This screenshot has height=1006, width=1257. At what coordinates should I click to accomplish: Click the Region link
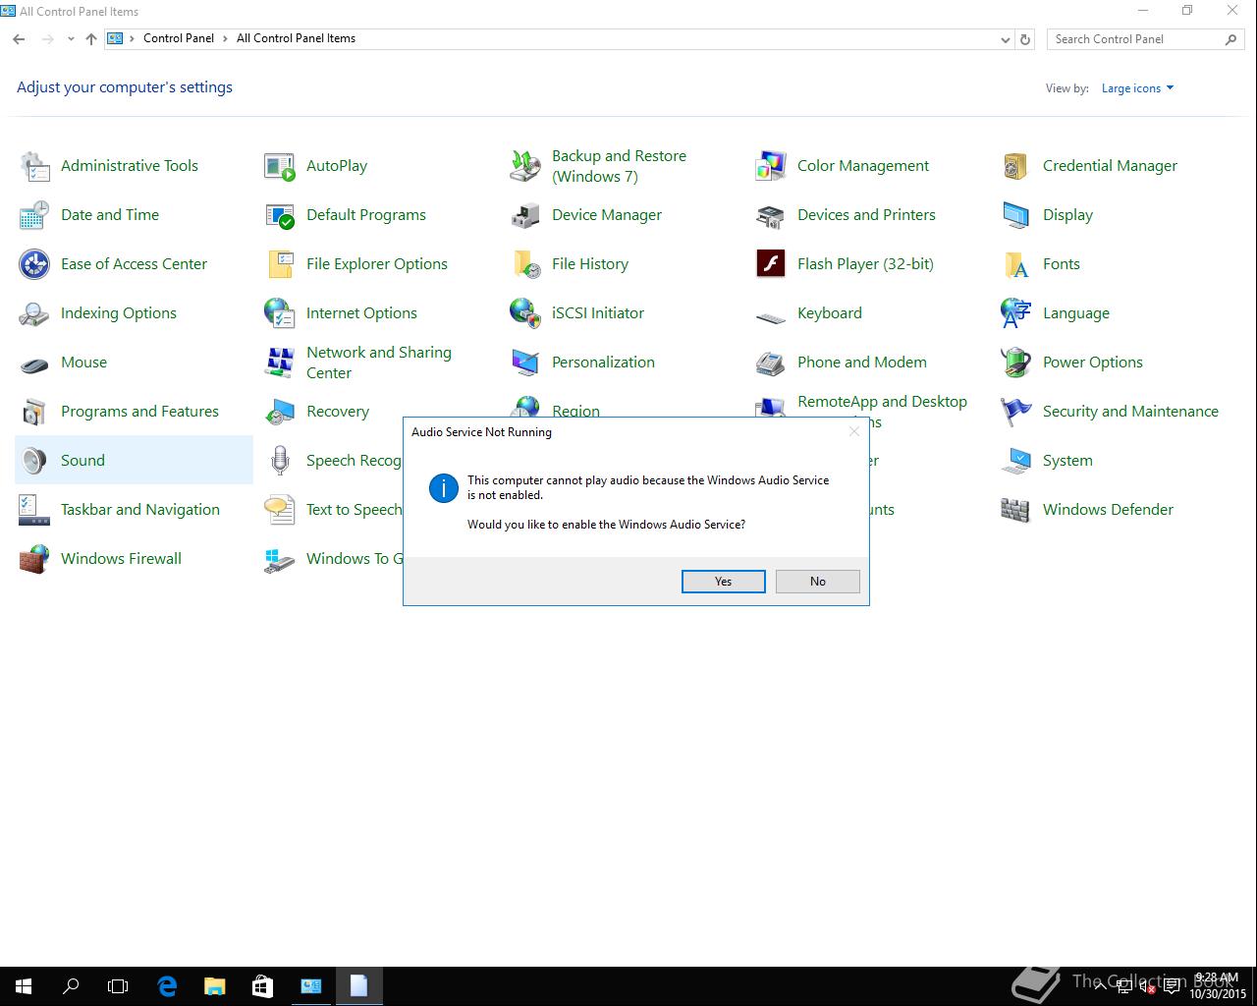click(575, 411)
